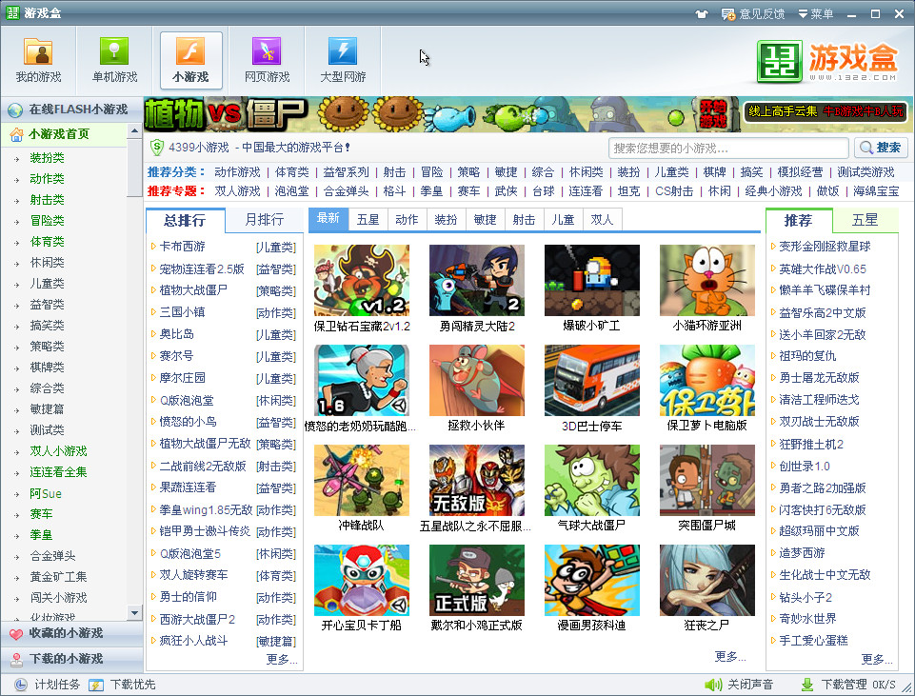
Task: Click 更多 under ranking list
Action: (282, 659)
